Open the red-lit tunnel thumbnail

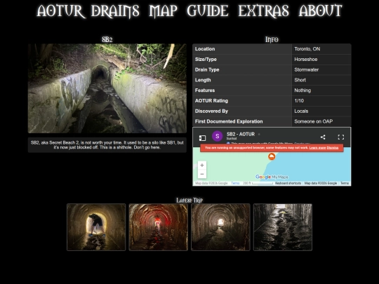pyautogui.click(x=159, y=227)
